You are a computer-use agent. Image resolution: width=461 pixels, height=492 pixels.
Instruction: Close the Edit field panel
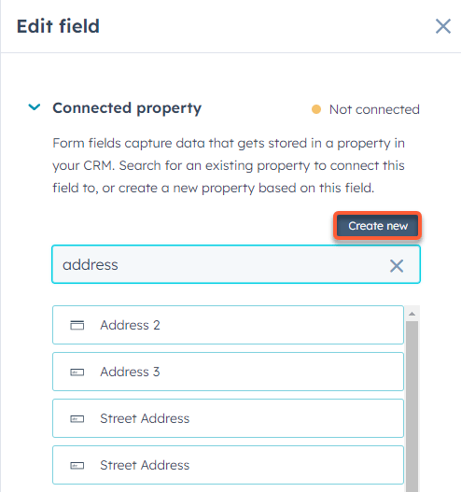point(443,26)
